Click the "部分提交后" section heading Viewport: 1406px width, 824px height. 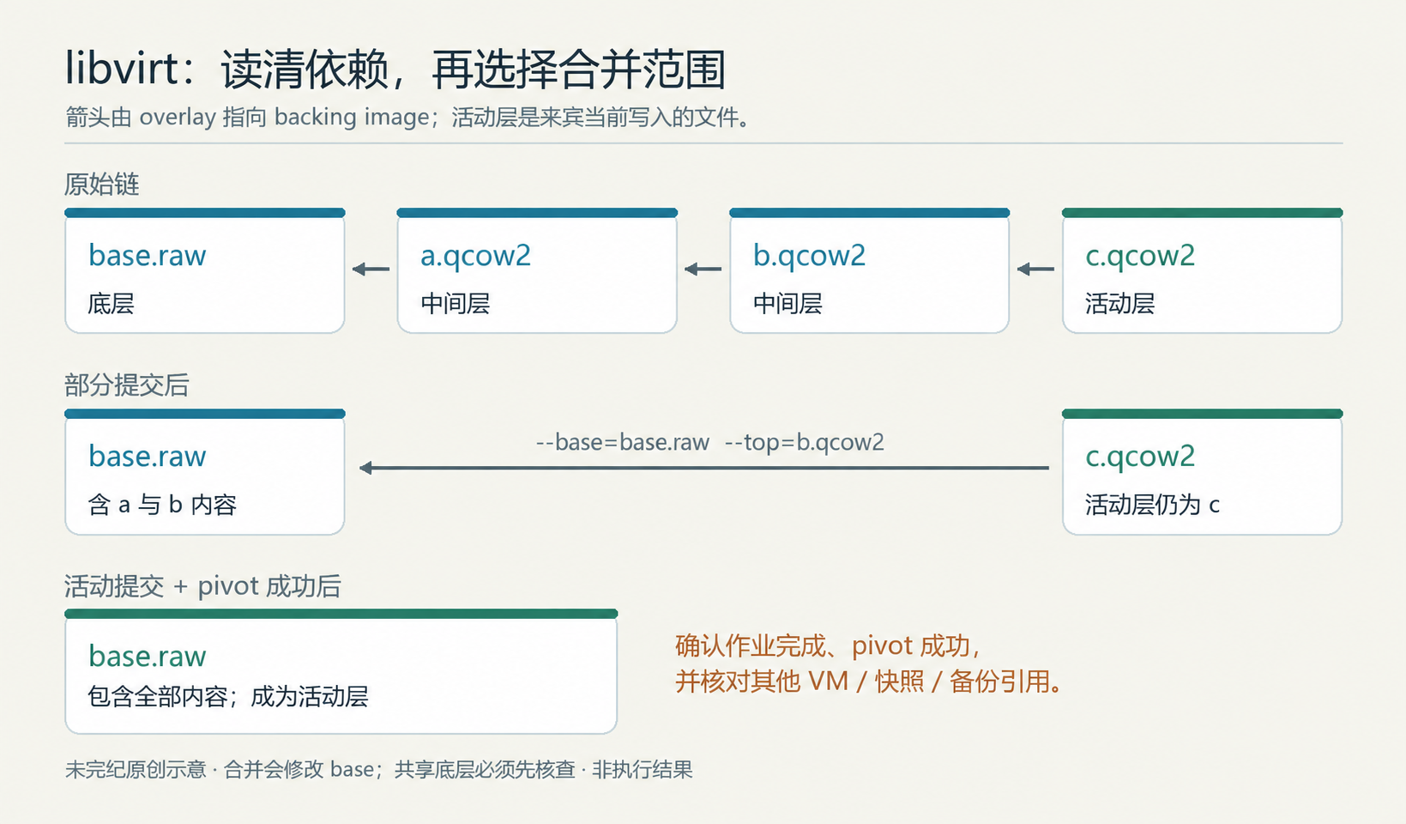[x=126, y=385]
